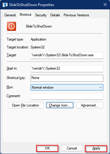Cancel the properties dialog
This screenshot has width=110, height=154.
click(x=72, y=148)
